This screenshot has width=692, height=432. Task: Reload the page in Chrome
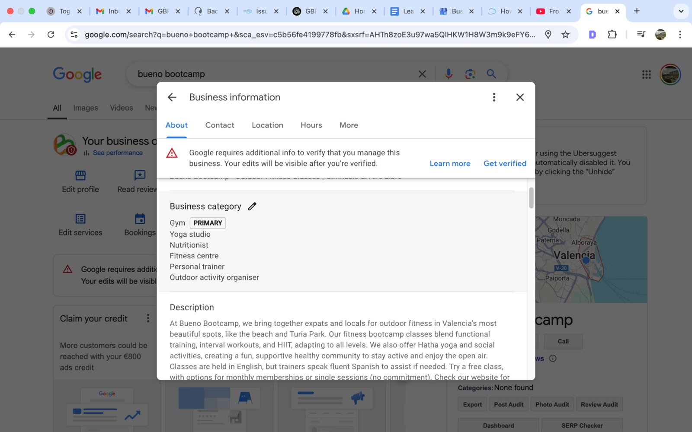pyautogui.click(x=51, y=35)
